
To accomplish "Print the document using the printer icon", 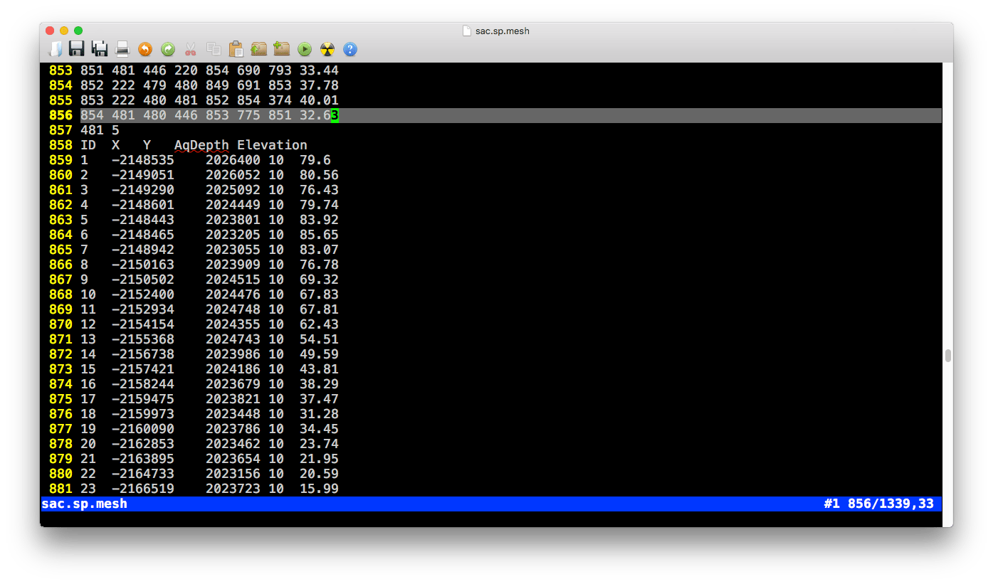I will tap(122, 49).
